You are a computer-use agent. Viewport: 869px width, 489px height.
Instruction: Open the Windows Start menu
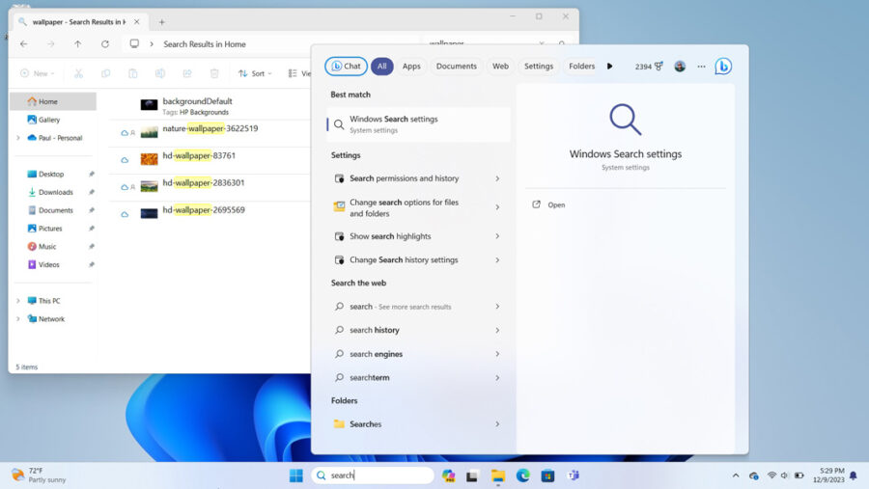coord(296,475)
